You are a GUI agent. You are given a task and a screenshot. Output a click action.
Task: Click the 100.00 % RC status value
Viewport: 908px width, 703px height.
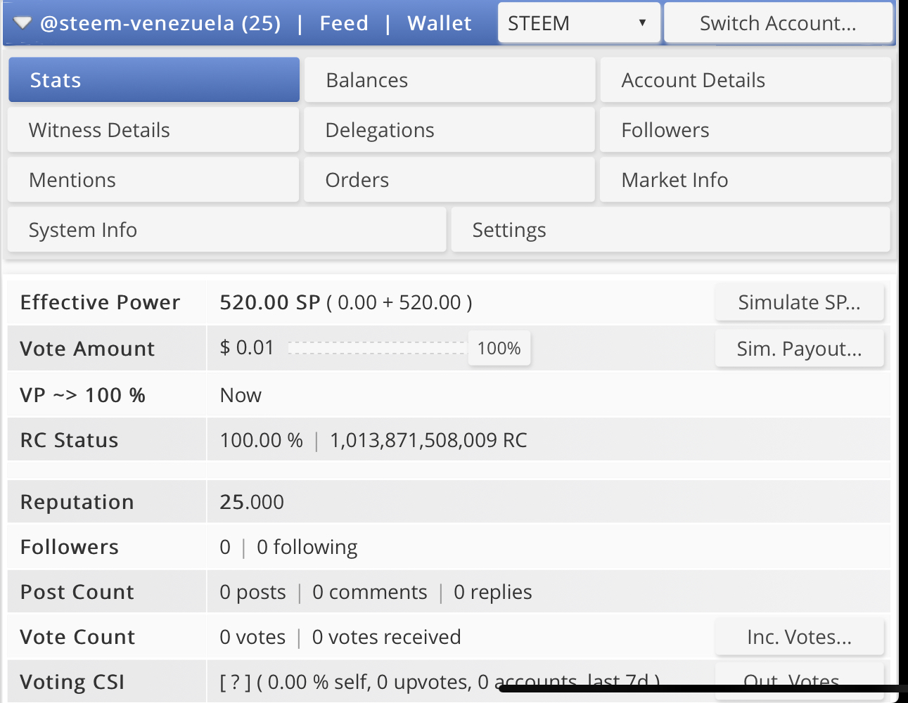click(x=262, y=440)
